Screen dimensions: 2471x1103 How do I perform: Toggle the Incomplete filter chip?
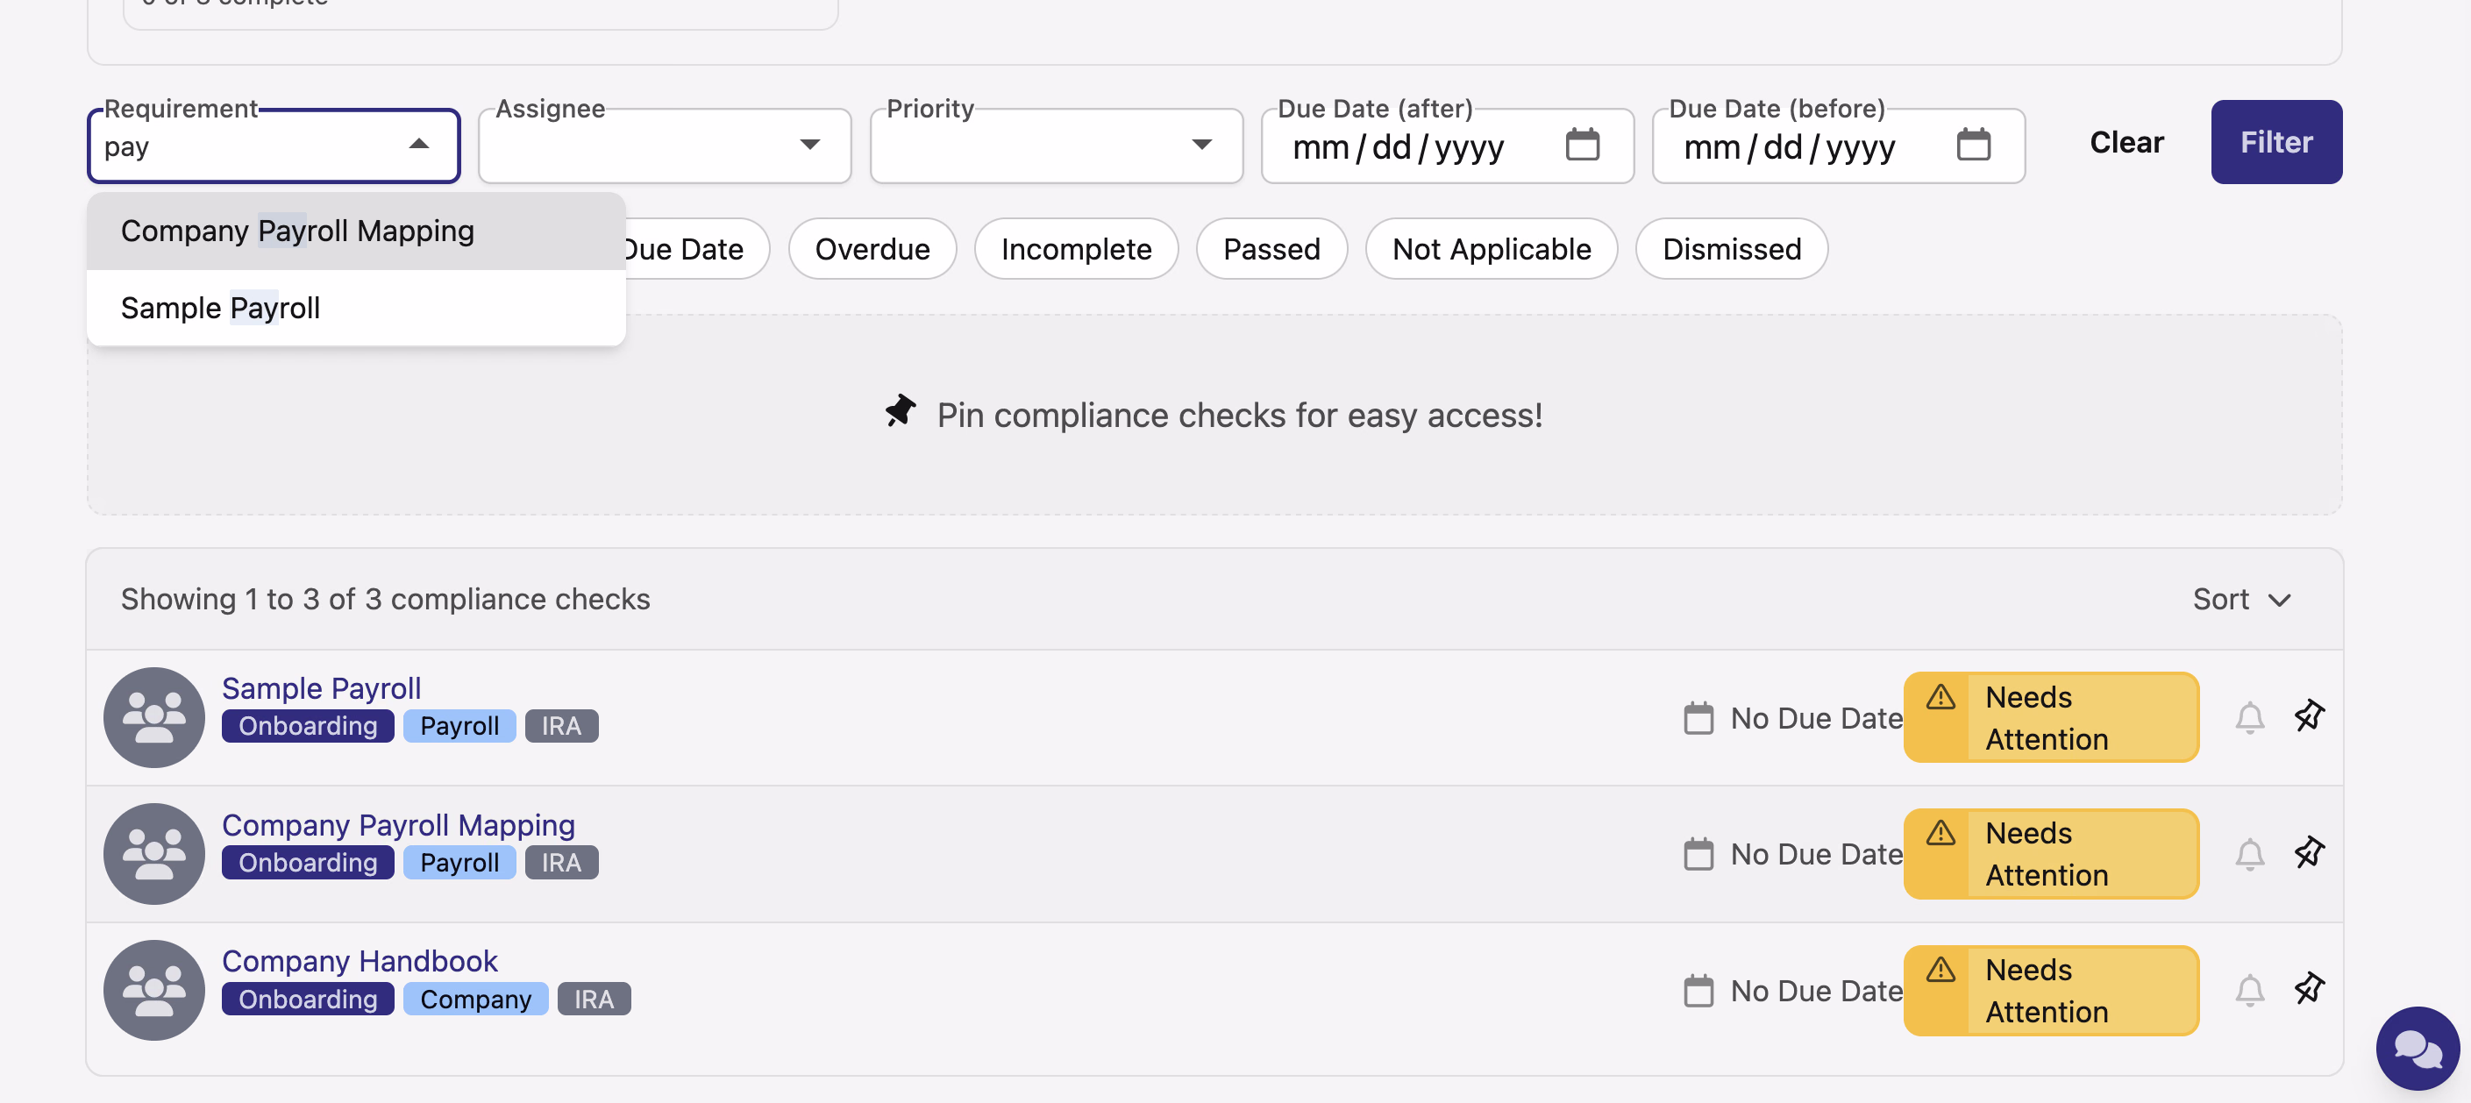pyautogui.click(x=1075, y=249)
